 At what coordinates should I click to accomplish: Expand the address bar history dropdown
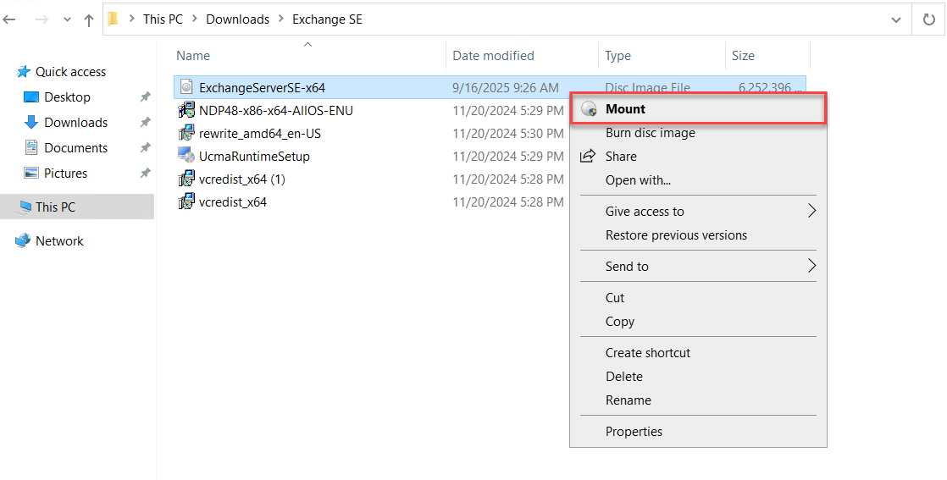point(896,20)
